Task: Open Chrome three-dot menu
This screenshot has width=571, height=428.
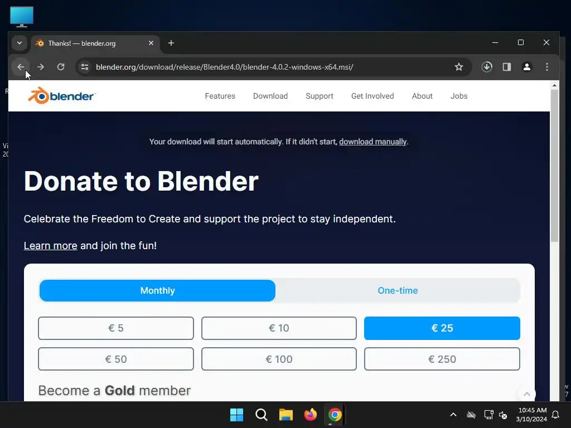Action: (x=546, y=67)
